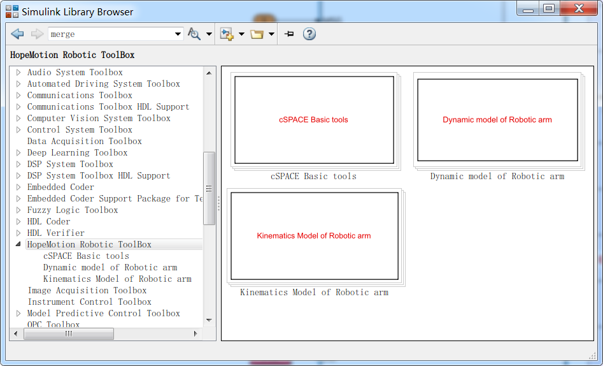603x366 pixels.
Task: Select HDL Verifier tree item
Action: tap(56, 233)
